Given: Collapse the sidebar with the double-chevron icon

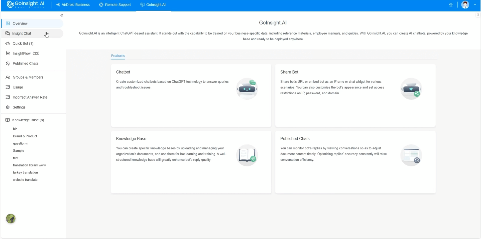Looking at the screenshot, I should 62,15.
